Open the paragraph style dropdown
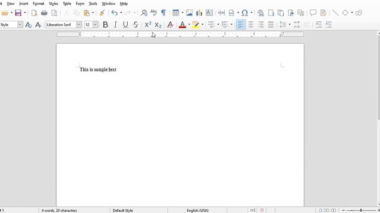380x213 pixels. [20, 25]
